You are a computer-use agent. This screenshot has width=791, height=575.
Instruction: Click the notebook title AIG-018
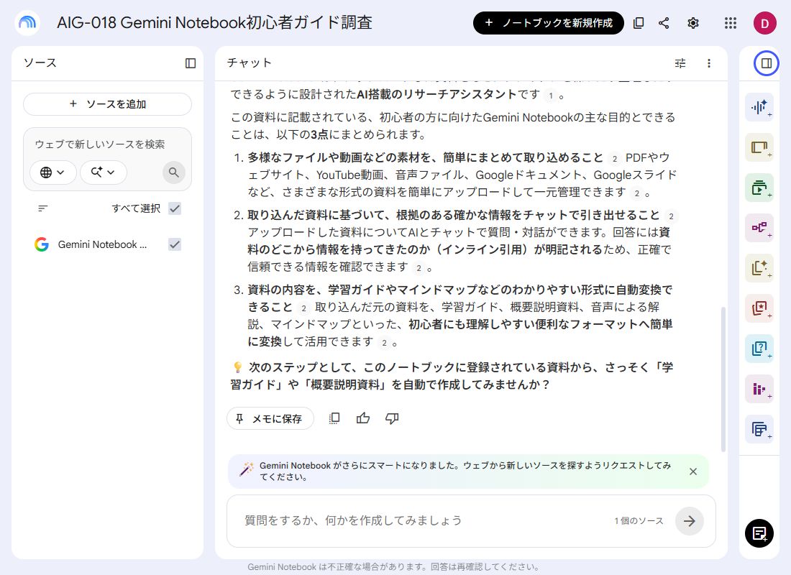coord(214,23)
